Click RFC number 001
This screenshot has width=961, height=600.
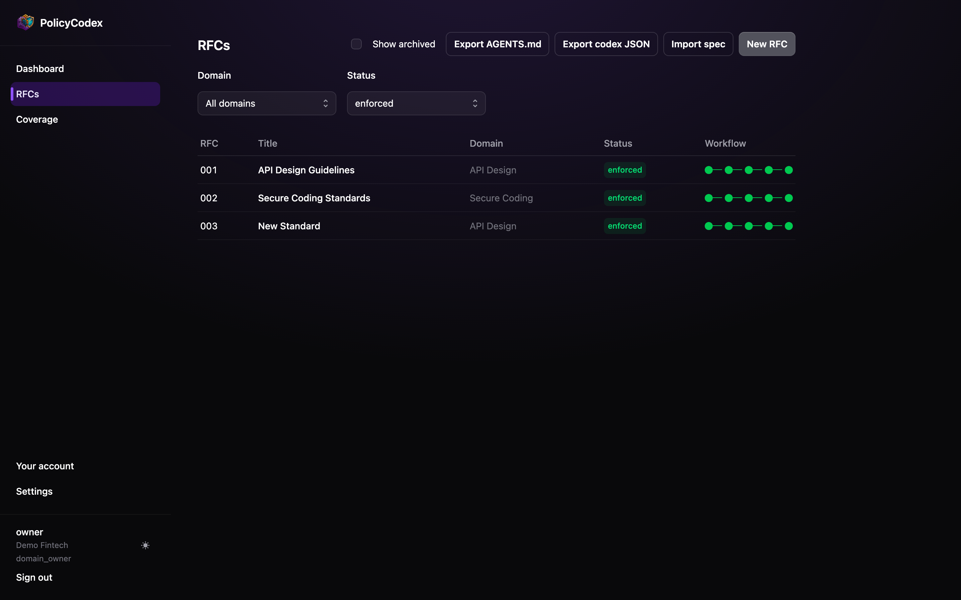[x=209, y=170]
